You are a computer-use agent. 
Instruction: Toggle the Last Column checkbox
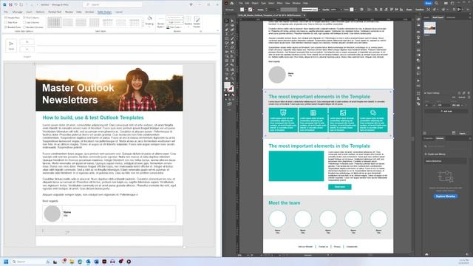[24, 22]
